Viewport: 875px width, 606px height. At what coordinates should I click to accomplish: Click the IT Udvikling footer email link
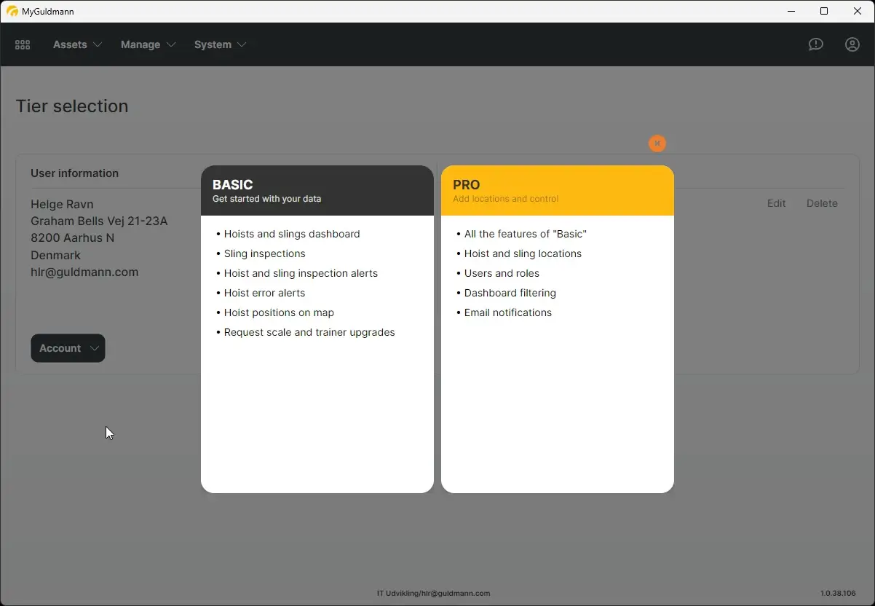click(x=432, y=594)
